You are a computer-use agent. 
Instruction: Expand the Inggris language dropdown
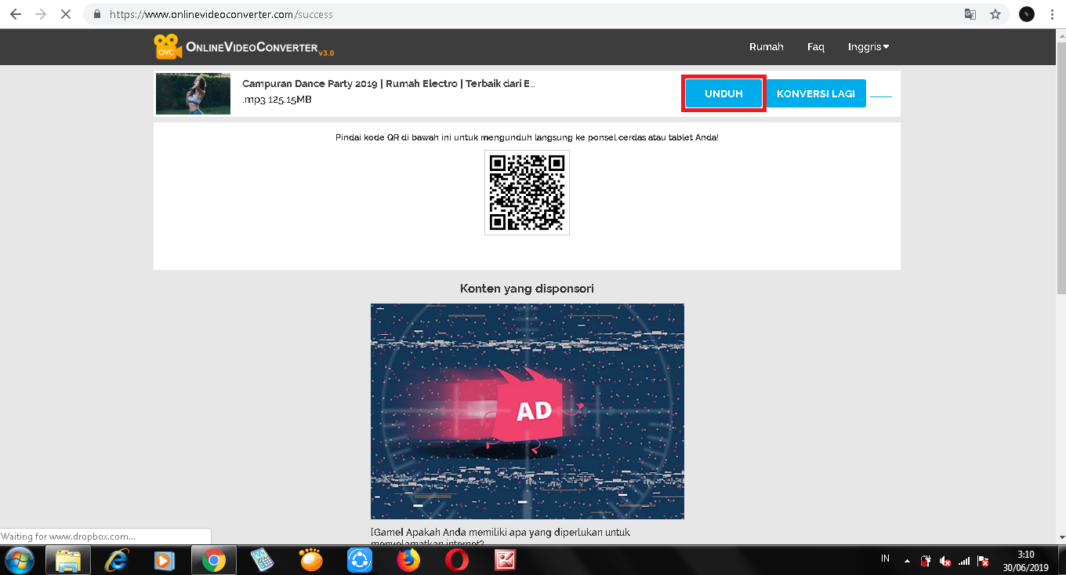coord(868,47)
